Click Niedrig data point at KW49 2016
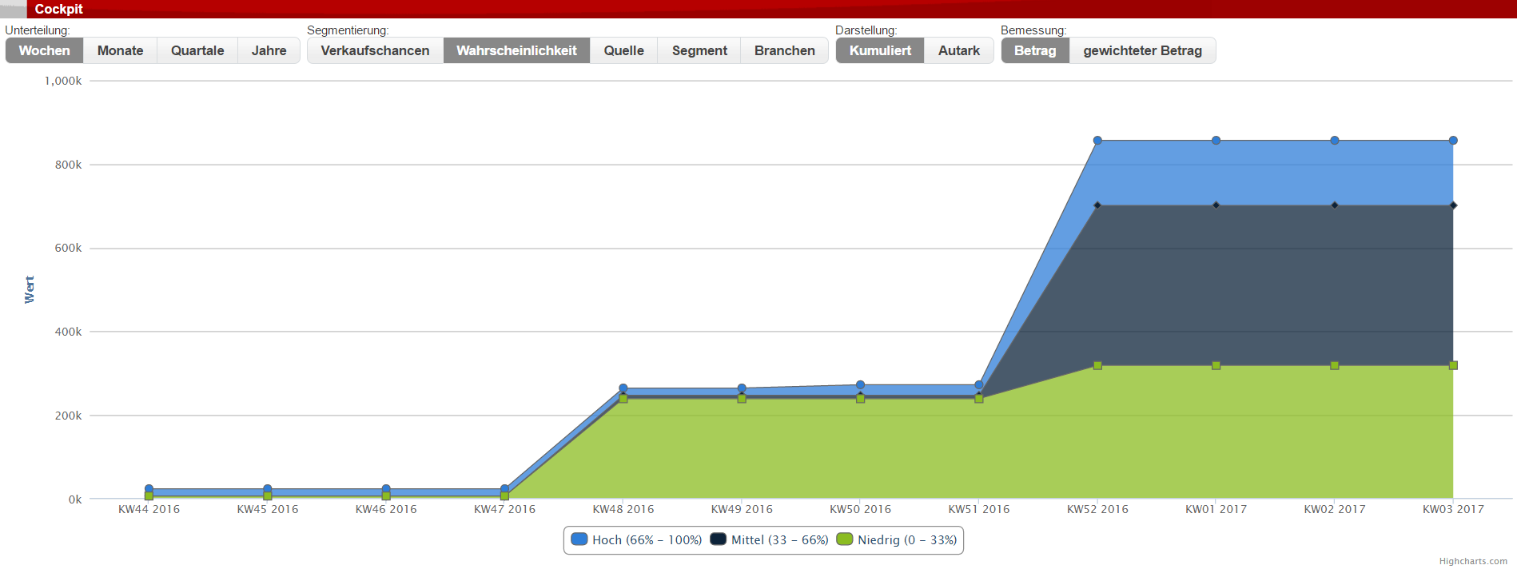 pos(742,399)
